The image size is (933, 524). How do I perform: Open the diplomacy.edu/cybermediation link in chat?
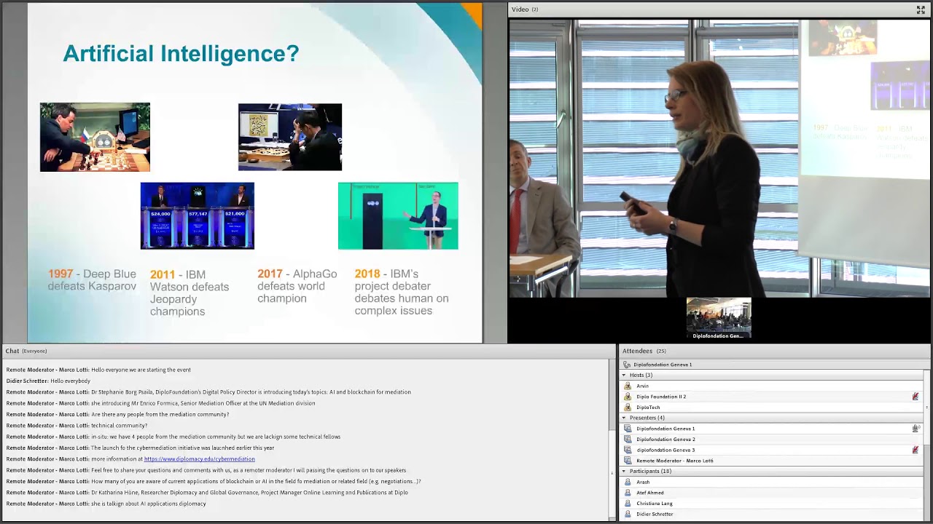coord(199,459)
